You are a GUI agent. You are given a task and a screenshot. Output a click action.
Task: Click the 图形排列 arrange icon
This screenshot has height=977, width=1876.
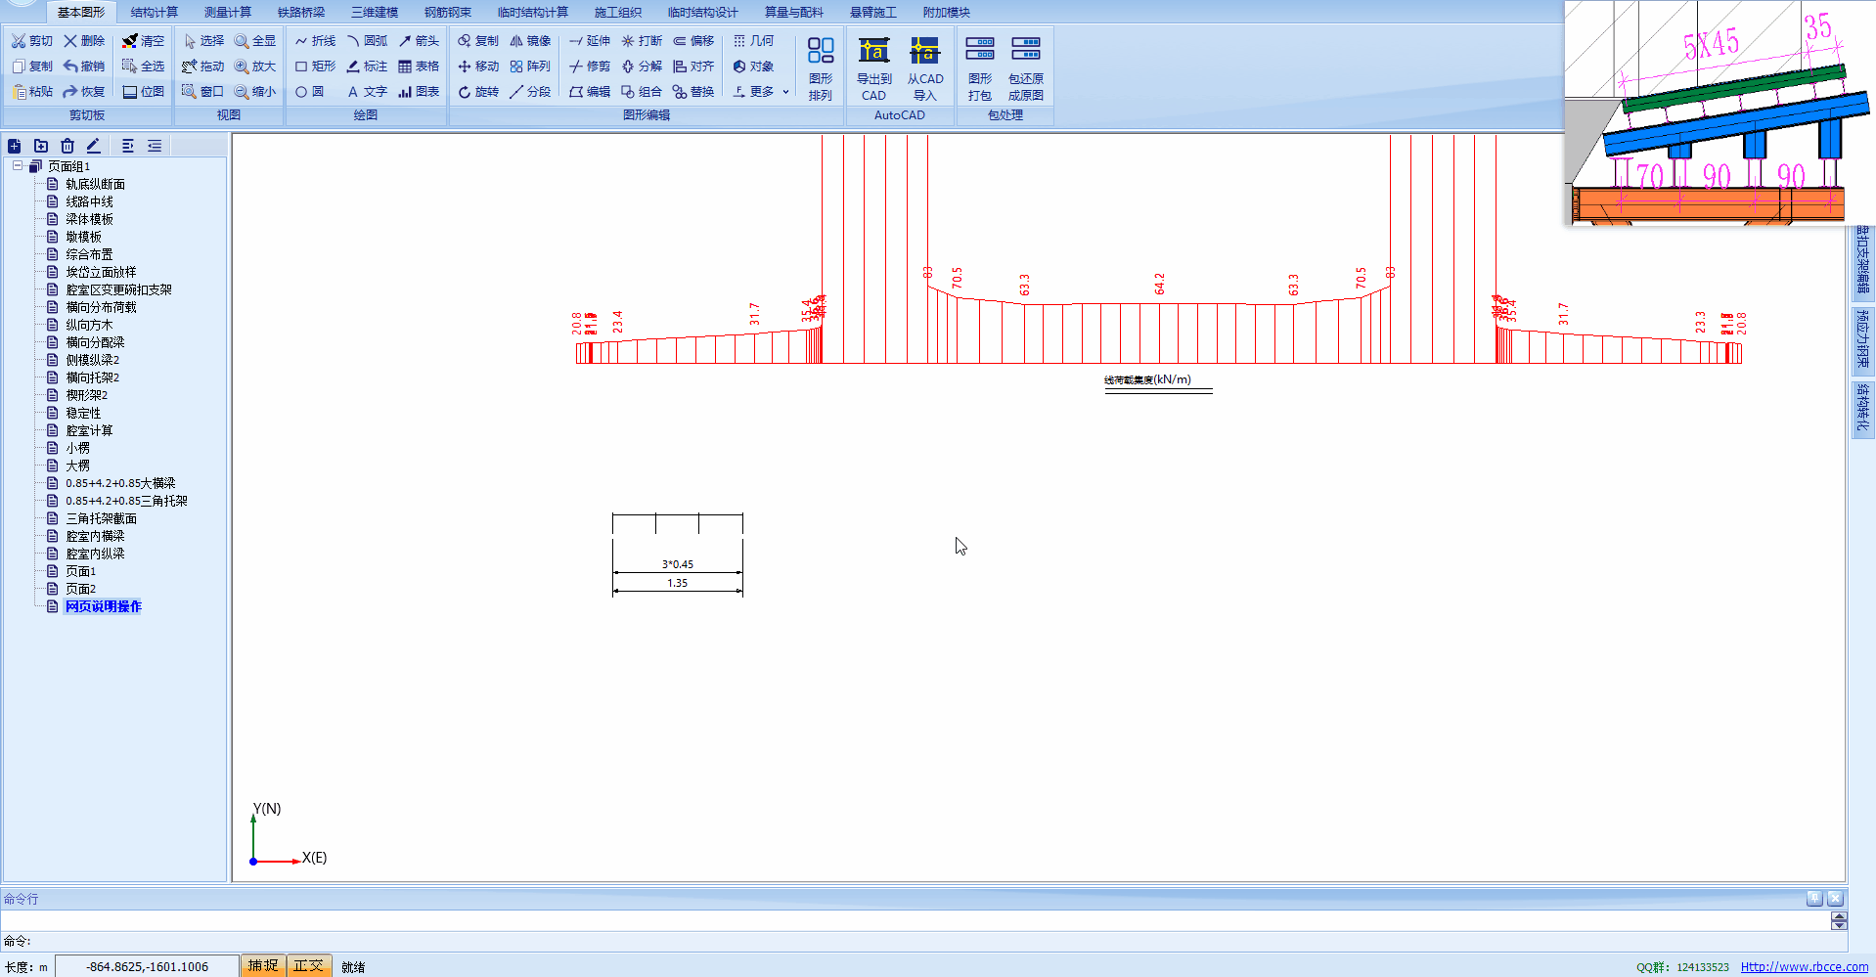coord(821,67)
